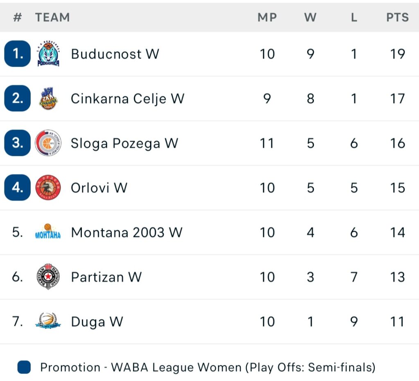The image size is (419, 381).
Task: Click the TEAM column header
Action: [53, 17]
